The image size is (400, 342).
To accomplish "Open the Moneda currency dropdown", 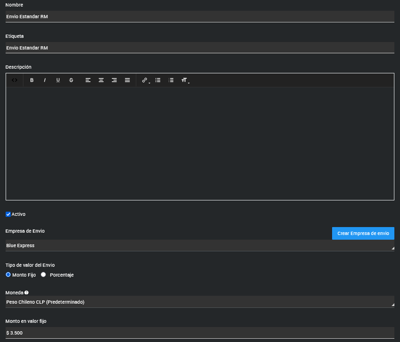I will click(x=200, y=302).
